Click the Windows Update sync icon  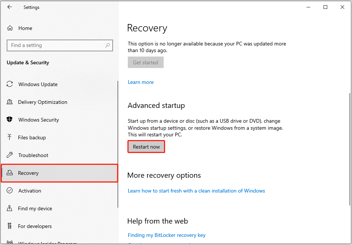10,84
